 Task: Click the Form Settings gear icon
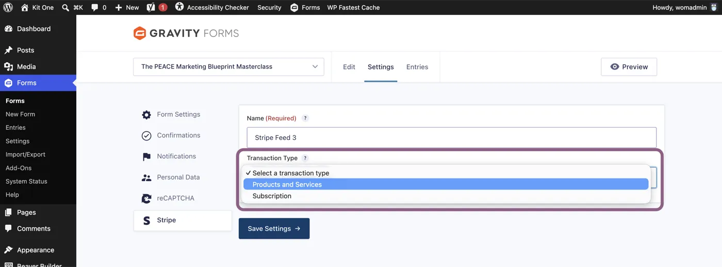click(146, 115)
